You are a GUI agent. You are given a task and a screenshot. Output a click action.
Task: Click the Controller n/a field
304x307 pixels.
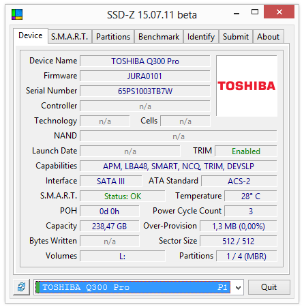coord(145,106)
